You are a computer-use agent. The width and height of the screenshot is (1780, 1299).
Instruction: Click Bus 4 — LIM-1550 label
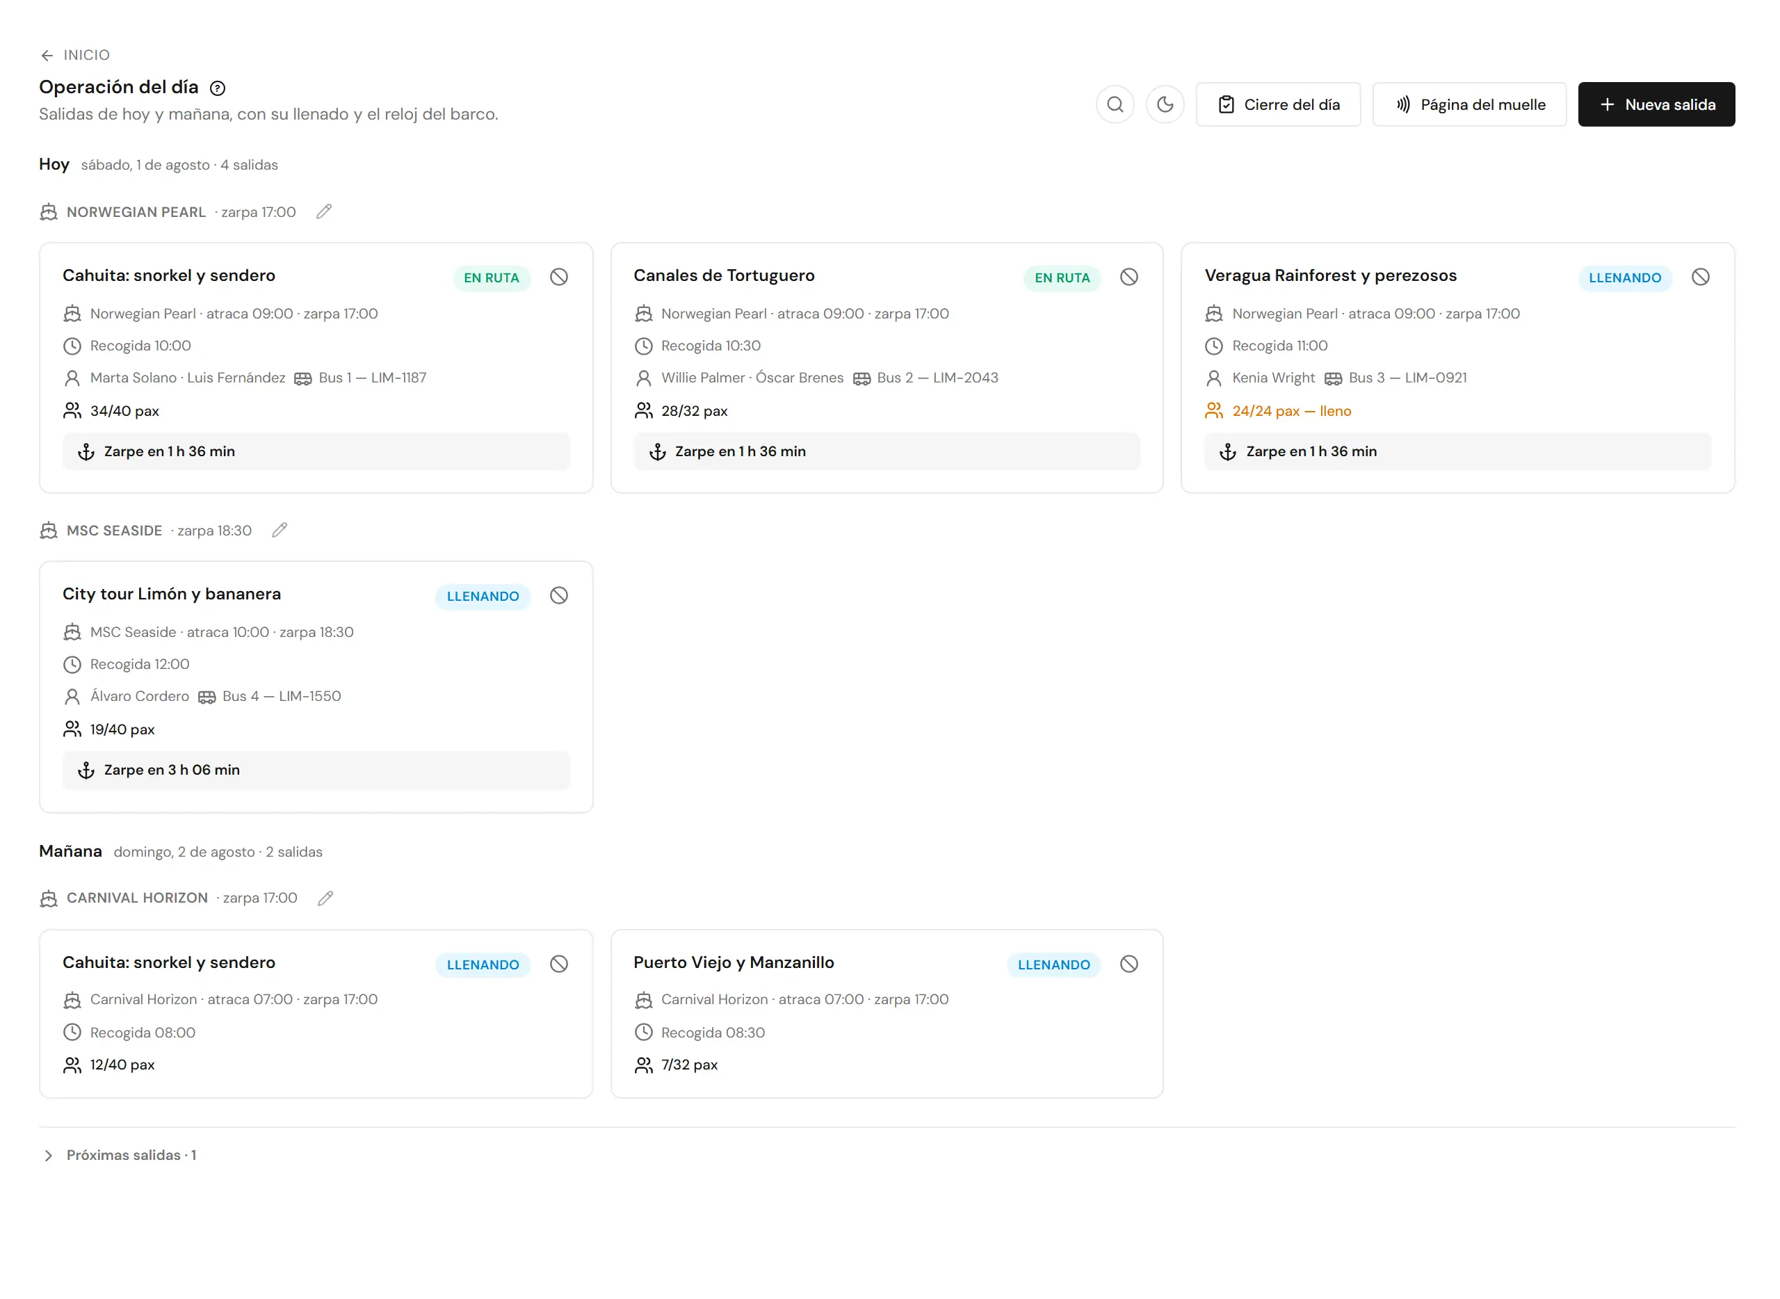(282, 697)
